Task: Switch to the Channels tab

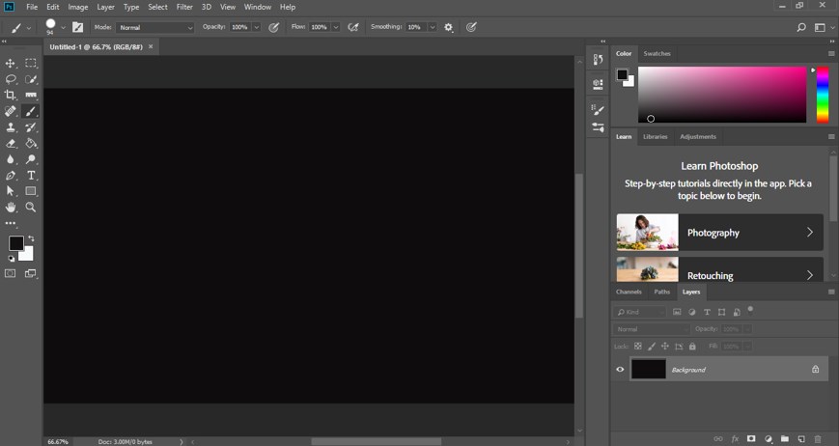Action: click(x=629, y=292)
